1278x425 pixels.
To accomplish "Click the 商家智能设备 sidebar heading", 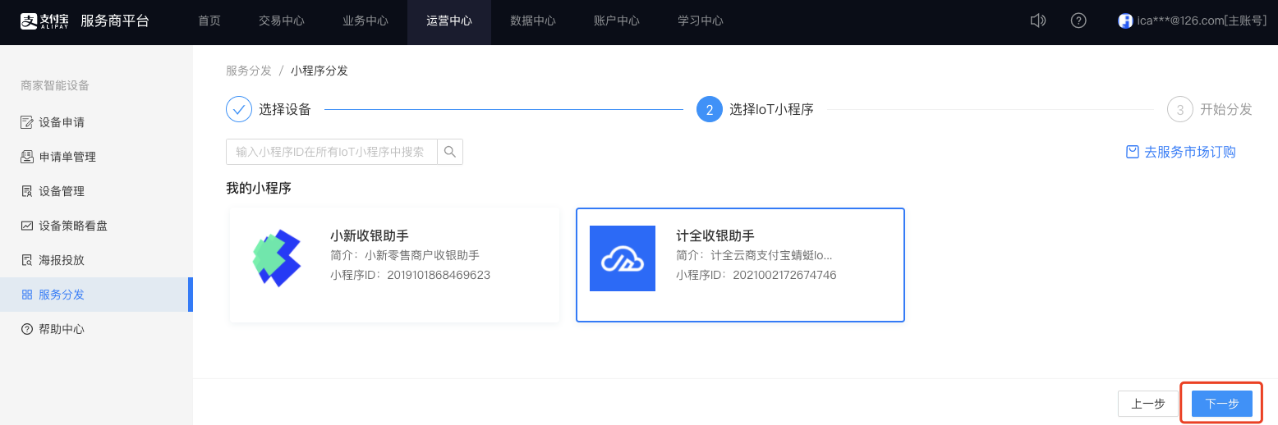I will [55, 85].
